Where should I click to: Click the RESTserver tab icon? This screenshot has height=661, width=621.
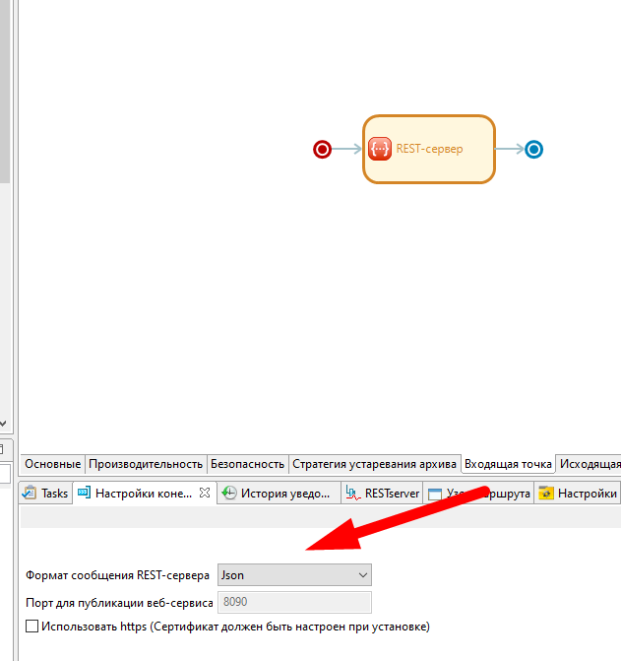coord(352,494)
